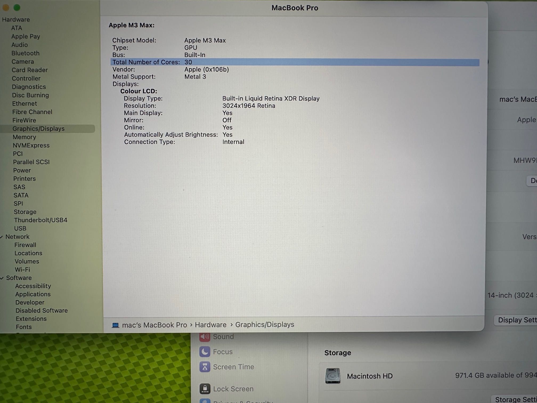Open Memory hardware information

tap(24, 137)
